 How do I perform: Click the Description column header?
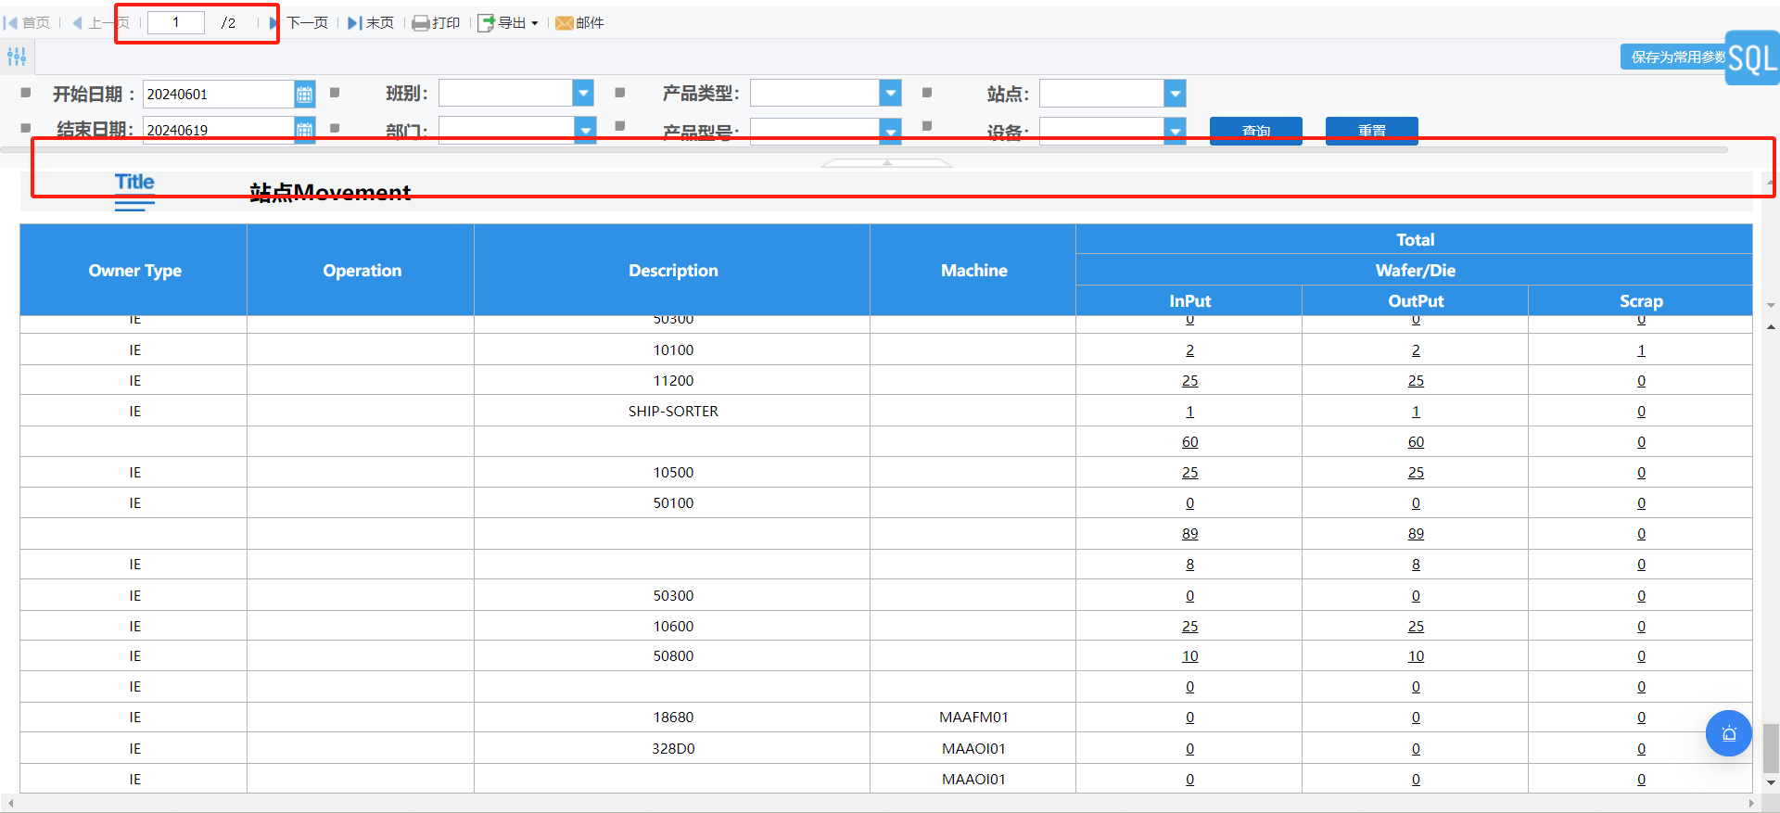click(673, 271)
